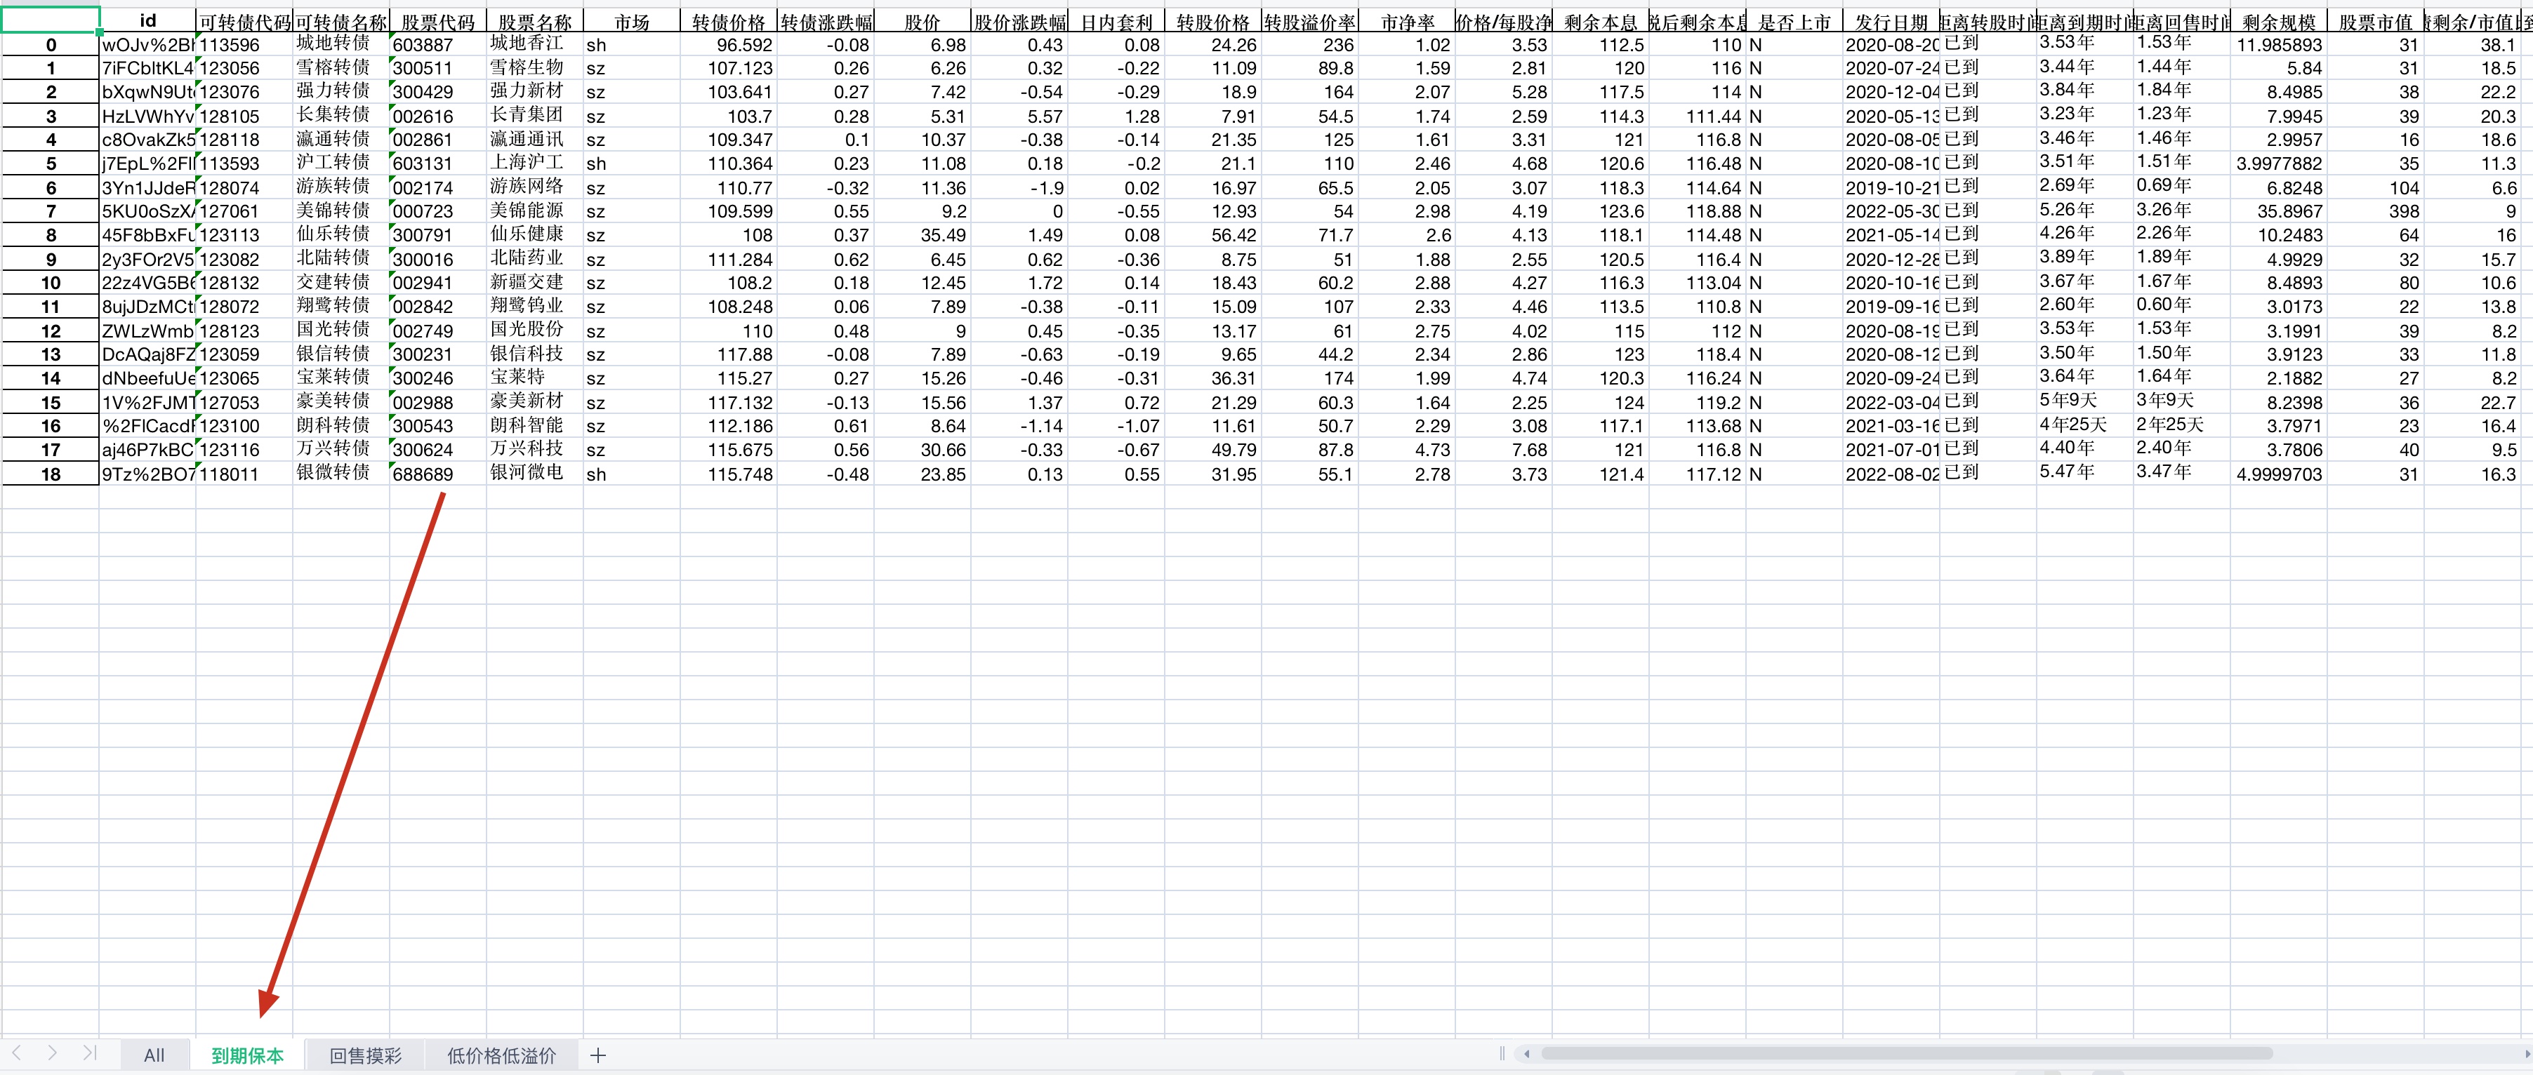
Task: Select the id column header cell
Action: [147, 20]
